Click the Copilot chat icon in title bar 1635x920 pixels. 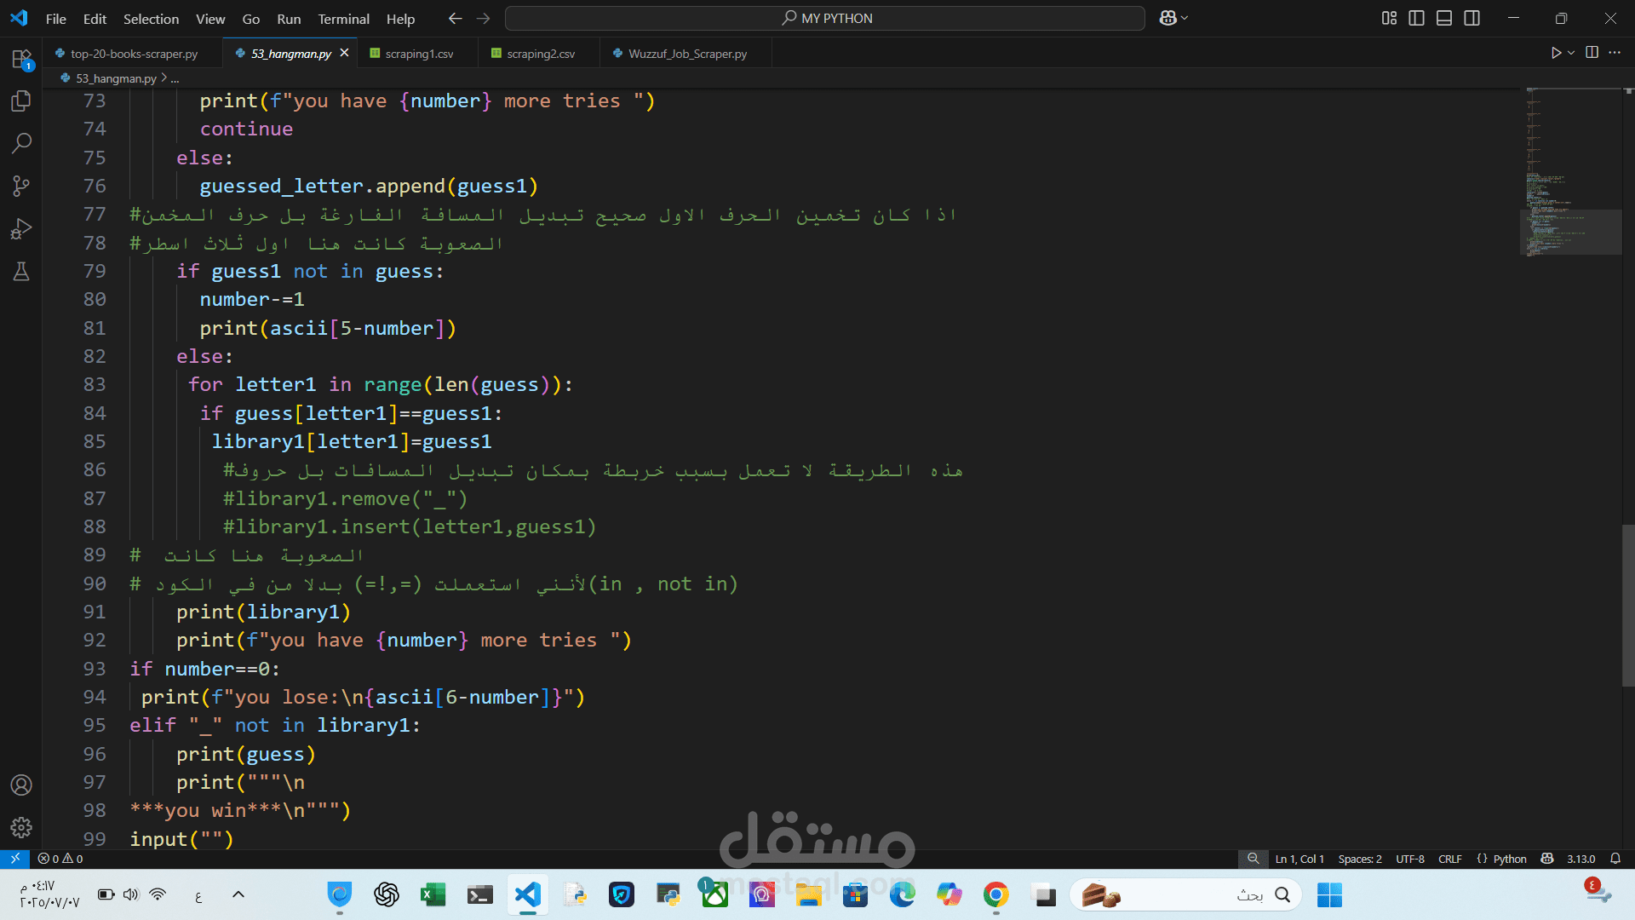1167,18
